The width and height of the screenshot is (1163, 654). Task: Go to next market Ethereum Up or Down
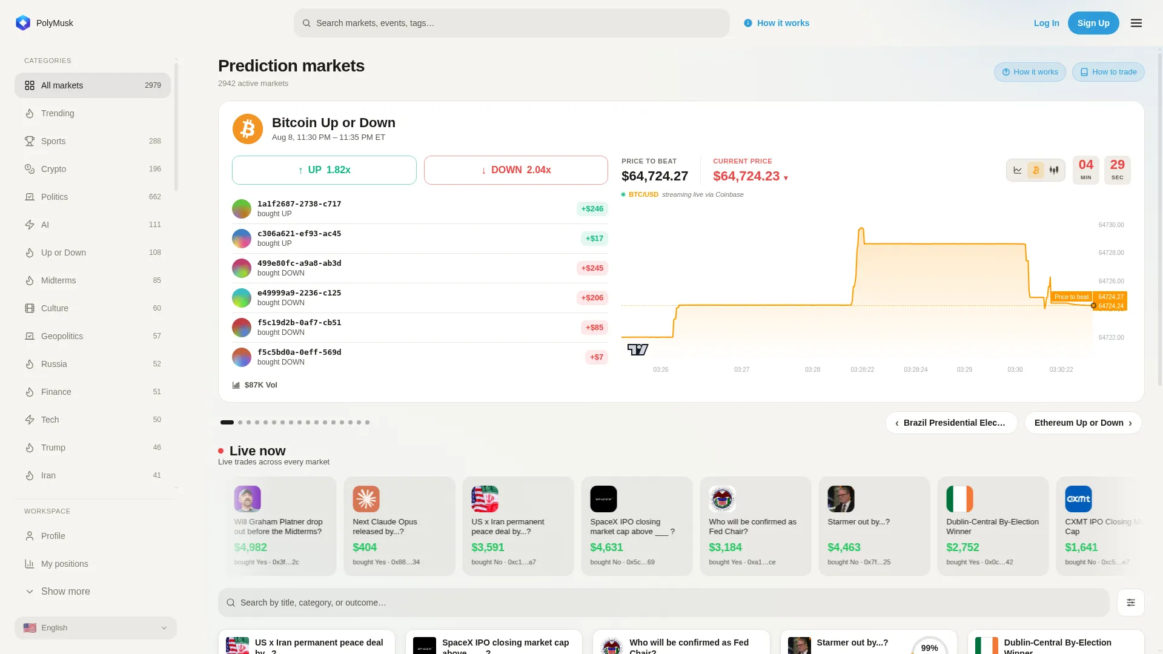1083,423
